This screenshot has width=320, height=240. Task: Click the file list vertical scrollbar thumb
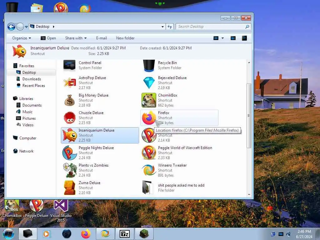[x=249, y=116]
